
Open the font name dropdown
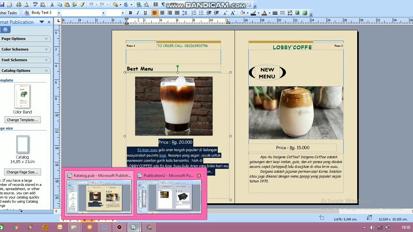tap(103, 13)
